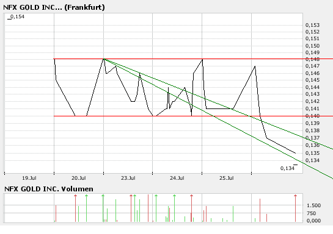The height and width of the screenshot is (234, 333).
Task: Click the 0,151 price axis label
Action: (x=312, y=38)
